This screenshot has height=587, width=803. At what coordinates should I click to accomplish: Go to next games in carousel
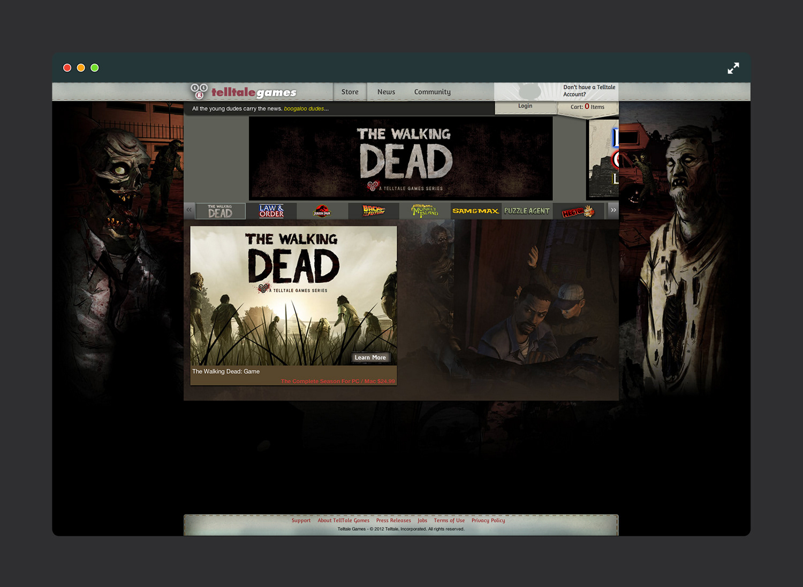[613, 211]
